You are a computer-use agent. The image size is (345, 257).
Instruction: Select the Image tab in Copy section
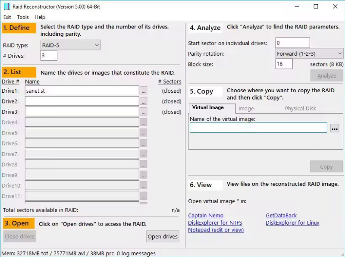point(246,109)
